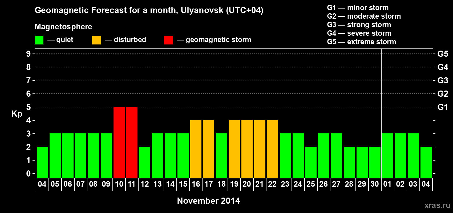Select the green bar above date 18
Viewport: 453px width, 213px height.
221,155
